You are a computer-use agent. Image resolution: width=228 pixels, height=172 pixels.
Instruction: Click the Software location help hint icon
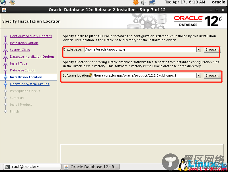tap(90, 75)
